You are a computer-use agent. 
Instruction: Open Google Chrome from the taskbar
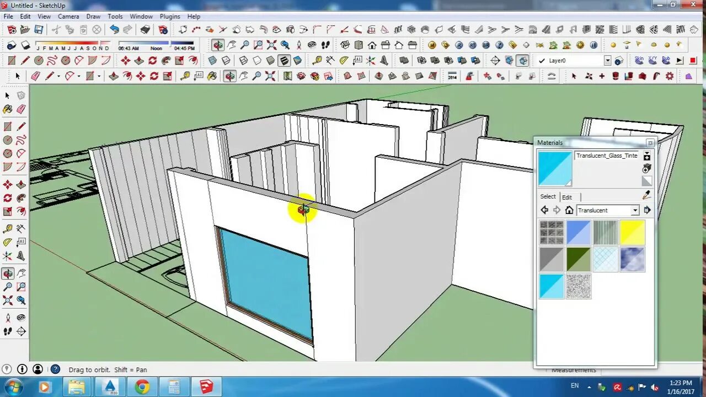142,388
